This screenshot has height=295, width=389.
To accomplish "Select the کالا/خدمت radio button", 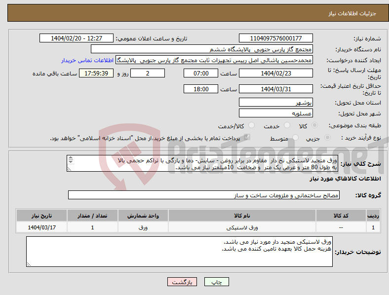I will coord(251,125).
